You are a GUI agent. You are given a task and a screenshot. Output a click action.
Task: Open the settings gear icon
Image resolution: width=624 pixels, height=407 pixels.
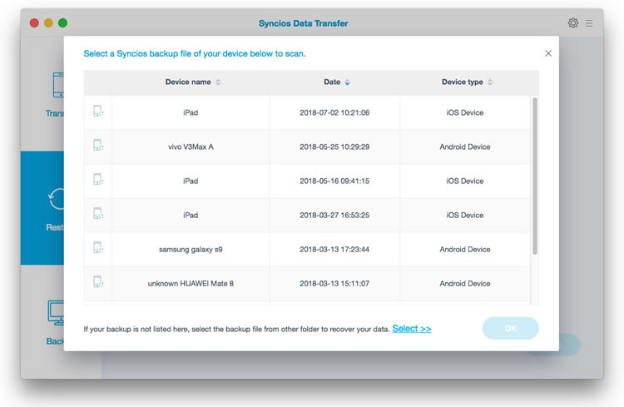[x=572, y=23]
